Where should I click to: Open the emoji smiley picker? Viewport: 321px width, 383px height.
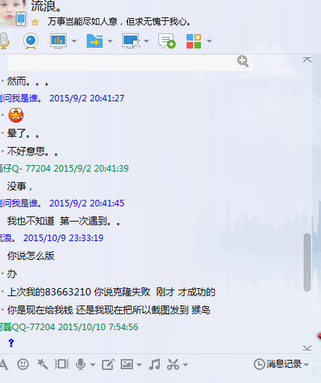pos(23,364)
